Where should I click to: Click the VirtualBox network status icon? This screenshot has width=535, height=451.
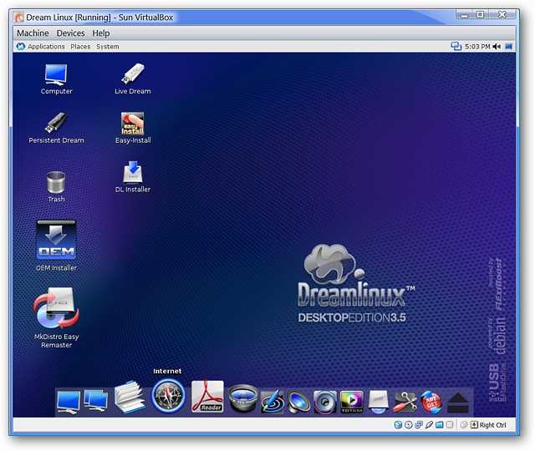[x=419, y=425]
